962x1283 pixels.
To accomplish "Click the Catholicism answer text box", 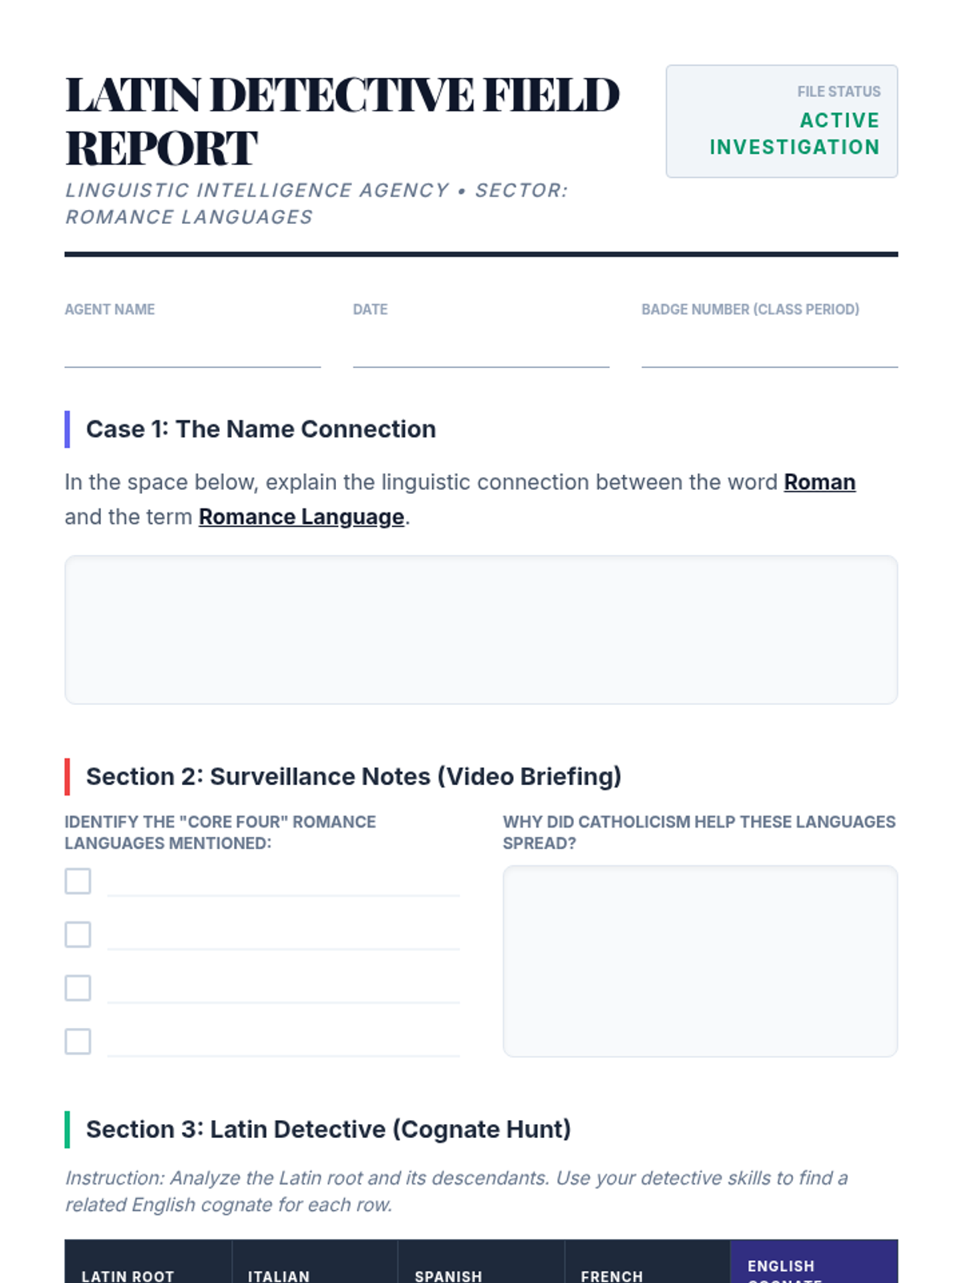I will point(700,961).
